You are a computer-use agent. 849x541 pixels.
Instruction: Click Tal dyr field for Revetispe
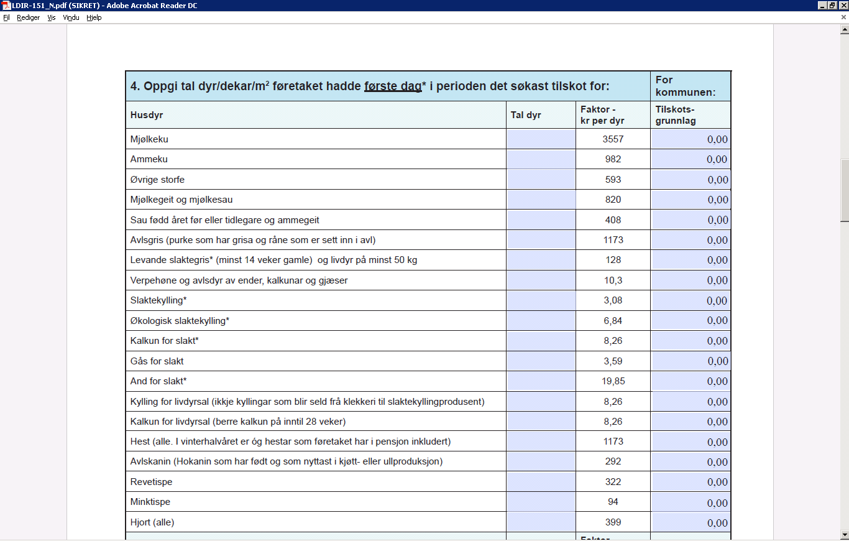pos(541,482)
